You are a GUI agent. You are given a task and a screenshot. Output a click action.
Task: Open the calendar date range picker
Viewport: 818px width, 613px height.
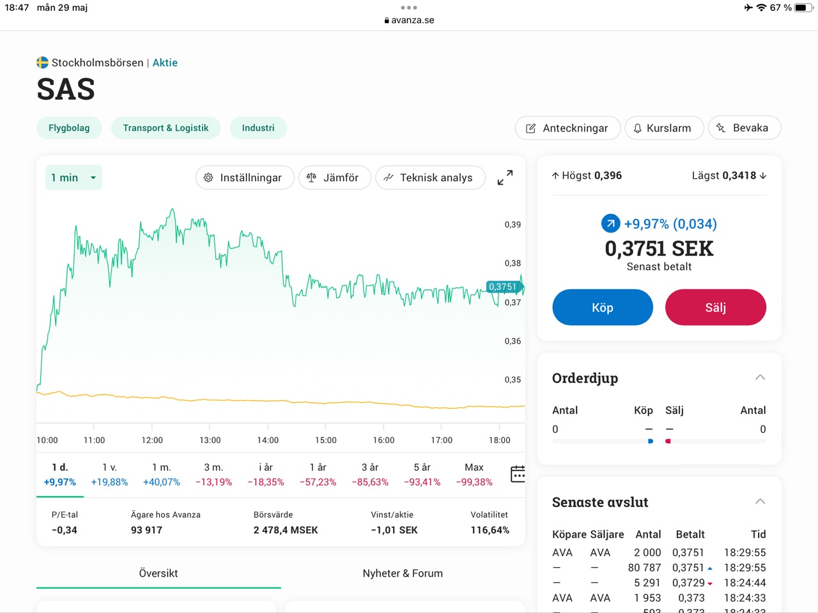pyautogui.click(x=518, y=474)
